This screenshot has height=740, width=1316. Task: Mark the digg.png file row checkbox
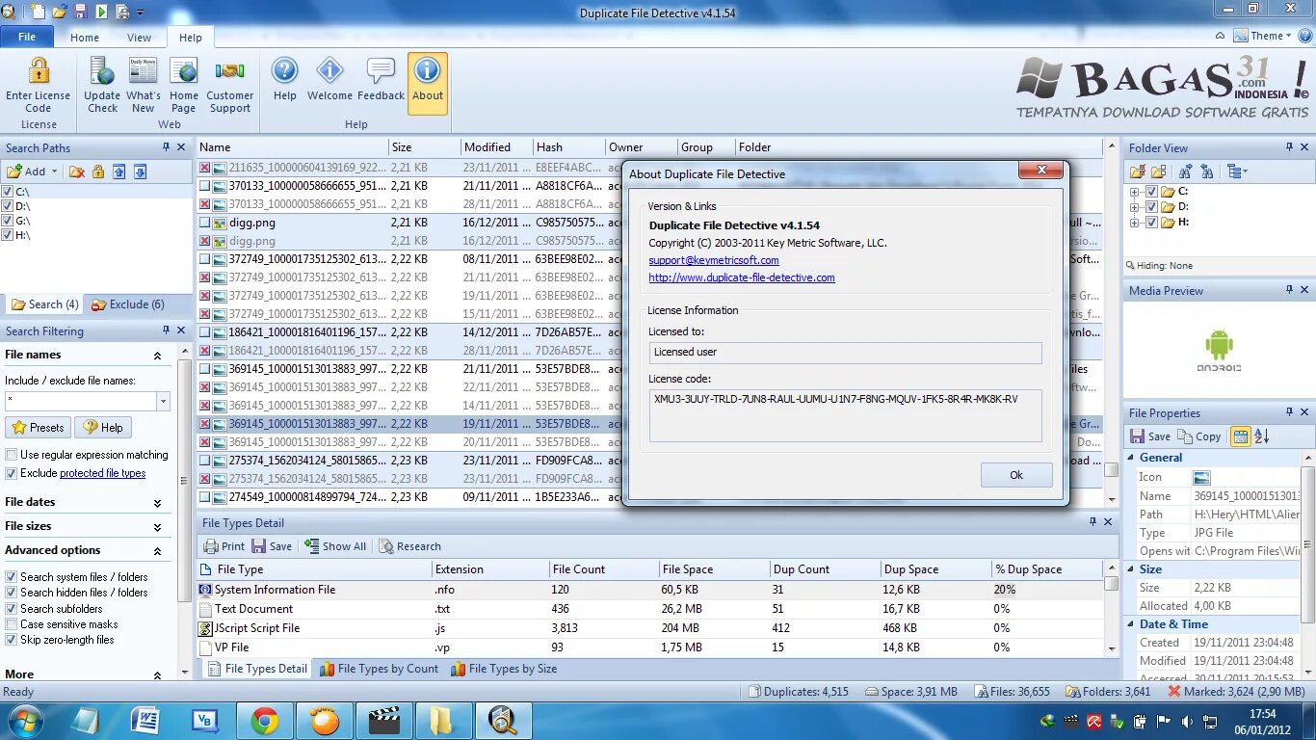204,223
